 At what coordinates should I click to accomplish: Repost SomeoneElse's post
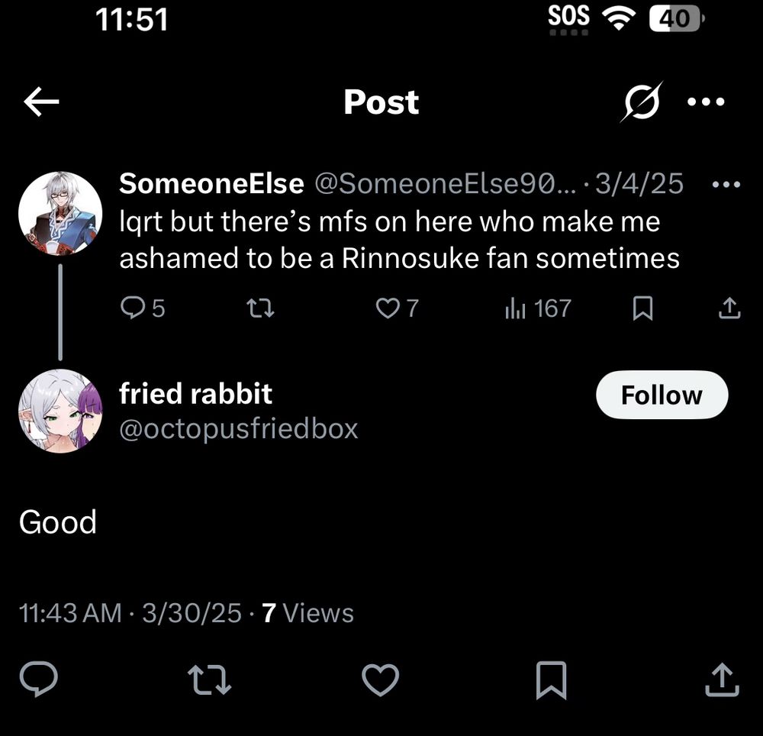tap(261, 308)
